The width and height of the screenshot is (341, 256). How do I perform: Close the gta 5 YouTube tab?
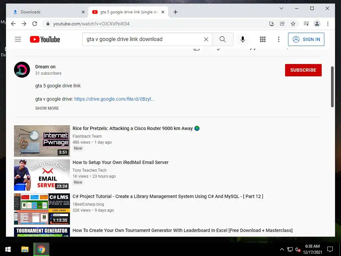(x=163, y=12)
